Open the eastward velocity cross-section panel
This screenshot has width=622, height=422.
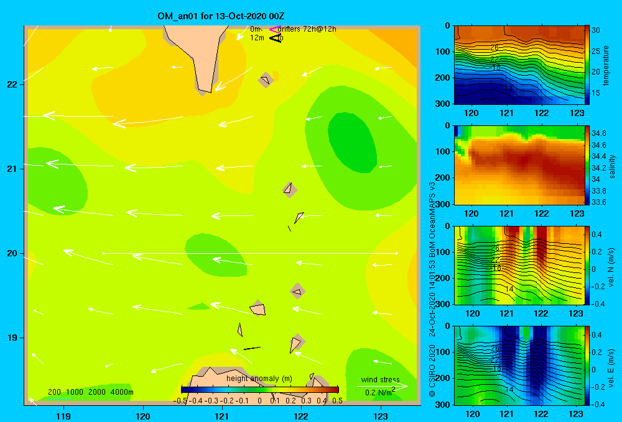[x=519, y=366]
